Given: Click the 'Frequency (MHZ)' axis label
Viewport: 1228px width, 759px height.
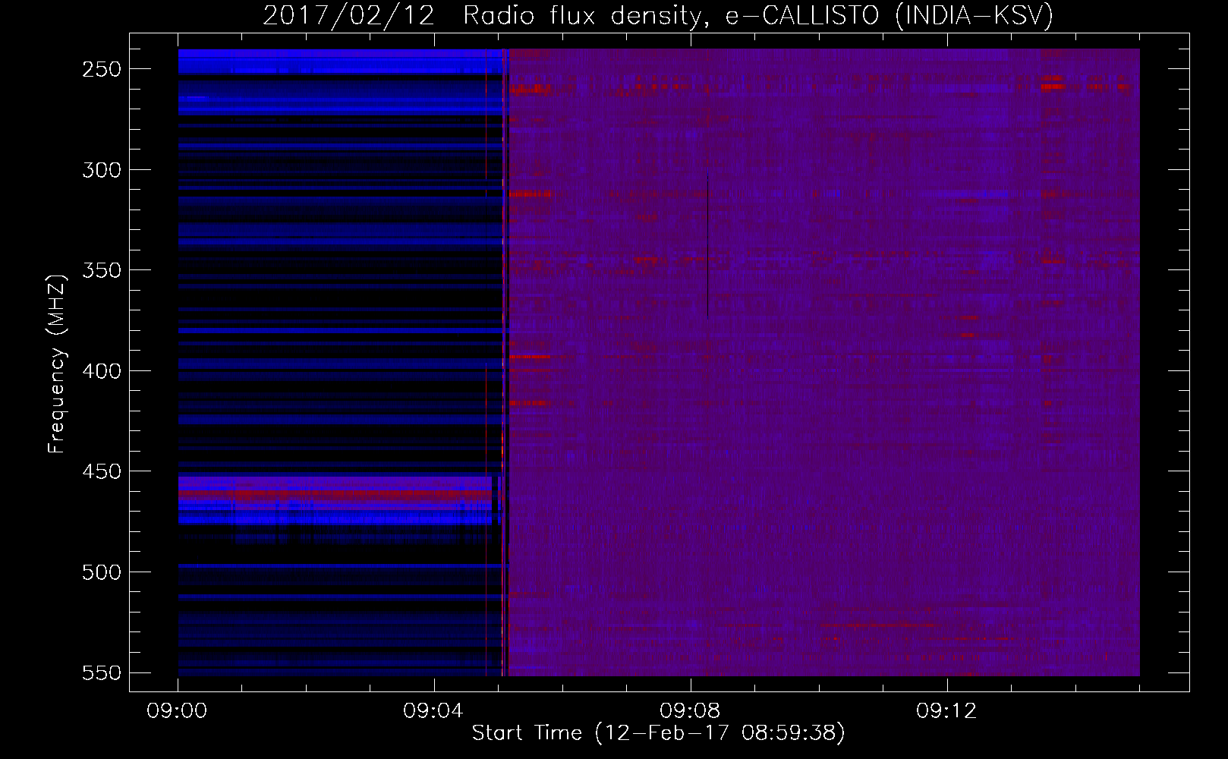Looking at the screenshot, I should [x=56, y=364].
